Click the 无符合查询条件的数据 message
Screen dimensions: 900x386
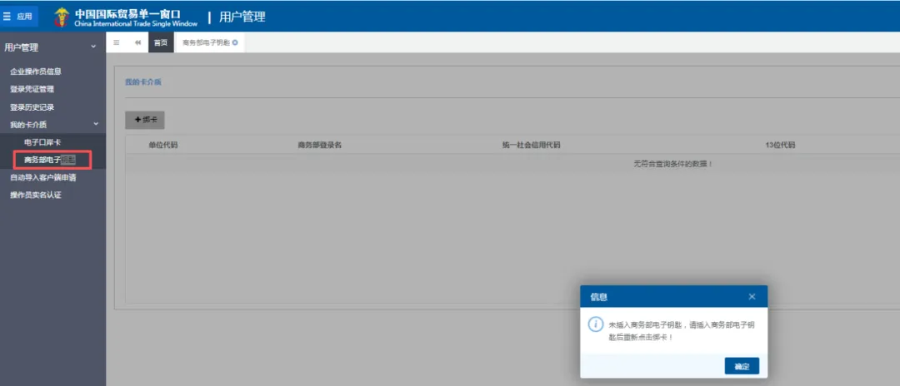pos(672,164)
